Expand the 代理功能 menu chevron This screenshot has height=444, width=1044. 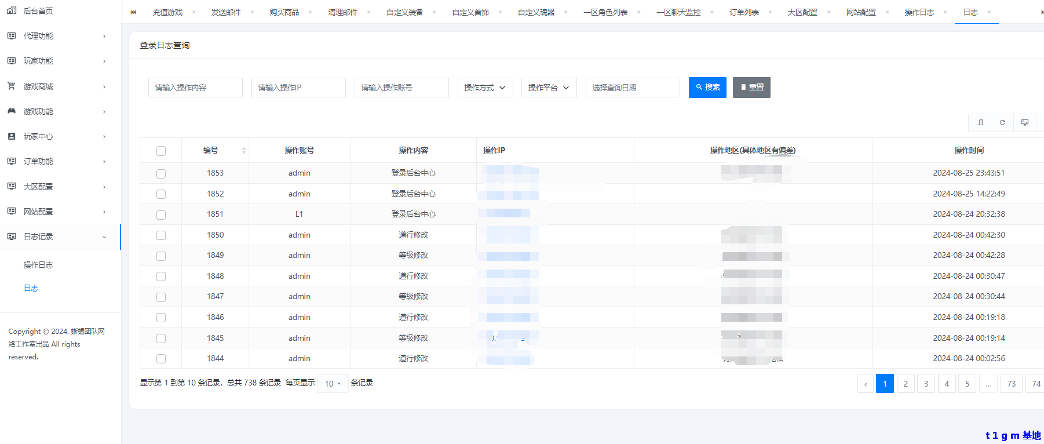[104, 36]
